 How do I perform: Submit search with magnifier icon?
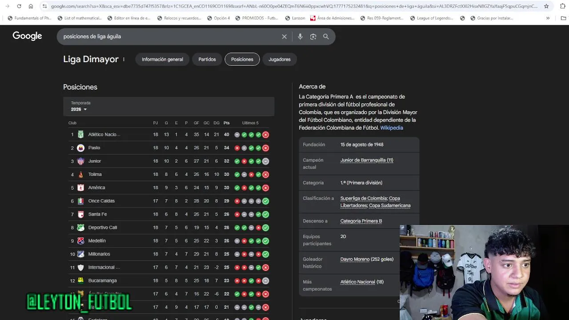pos(326,36)
